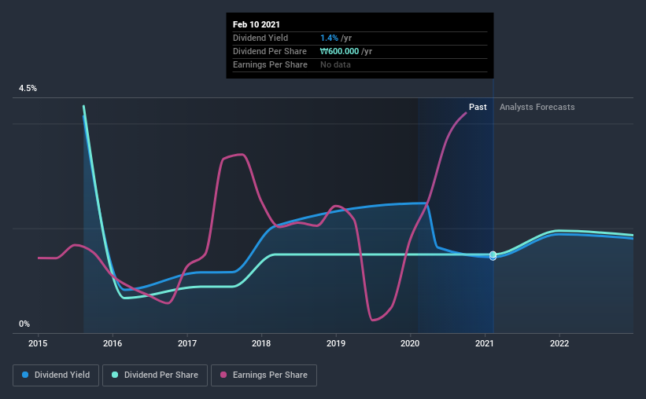Click the 2016 axis label
This screenshot has width=646, height=399.
(x=113, y=343)
